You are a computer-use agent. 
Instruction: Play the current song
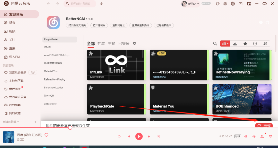139,136
